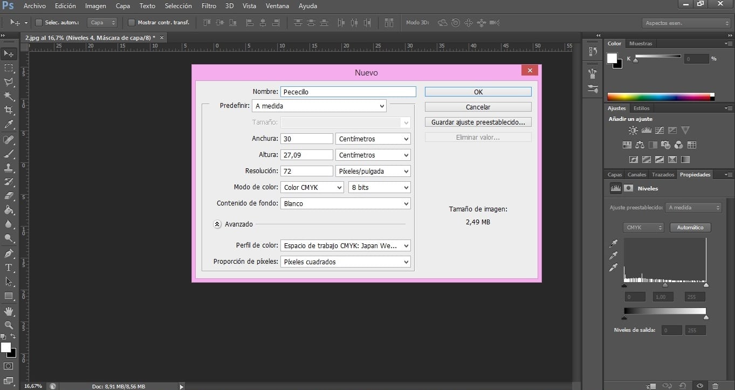Switch to the Muestras tab

point(641,43)
